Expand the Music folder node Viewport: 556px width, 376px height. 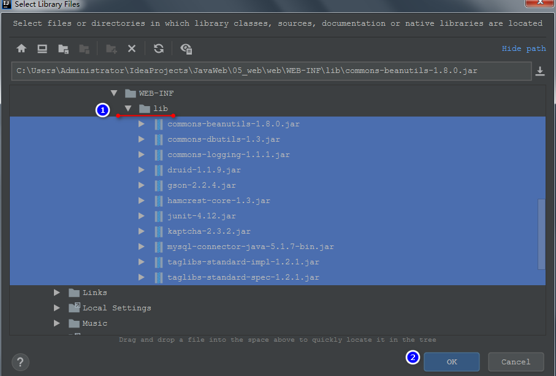point(57,323)
